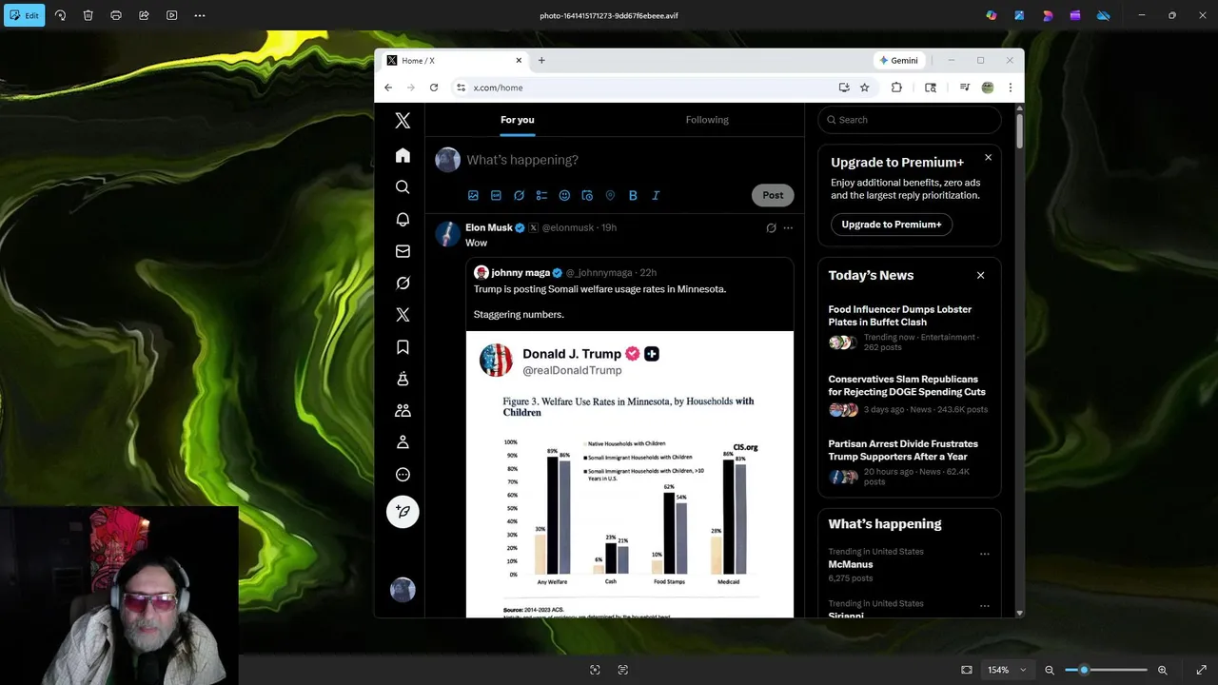Viewport: 1218px width, 685px height.
Task: Open Chrome three-dot menu
Action: pos(1010,88)
